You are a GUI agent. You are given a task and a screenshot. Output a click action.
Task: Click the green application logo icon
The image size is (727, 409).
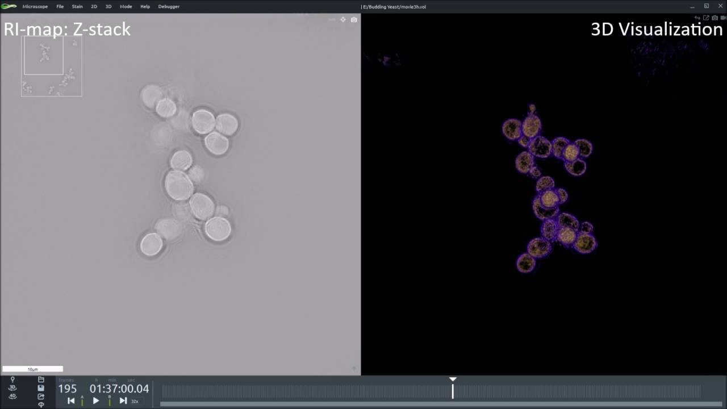point(9,6)
